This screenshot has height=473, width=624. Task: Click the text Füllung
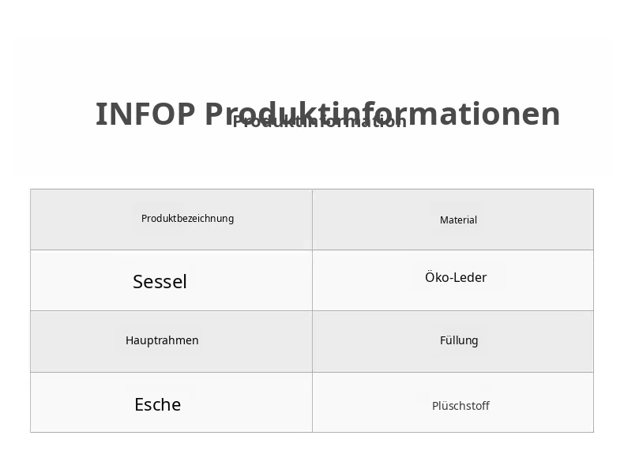[x=459, y=340]
